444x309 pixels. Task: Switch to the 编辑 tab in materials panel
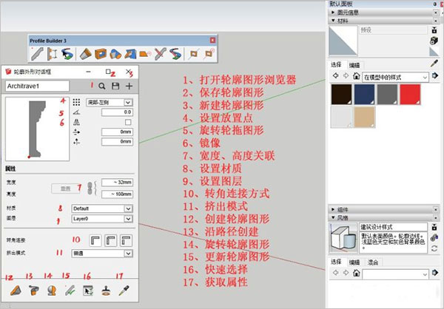(x=355, y=65)
